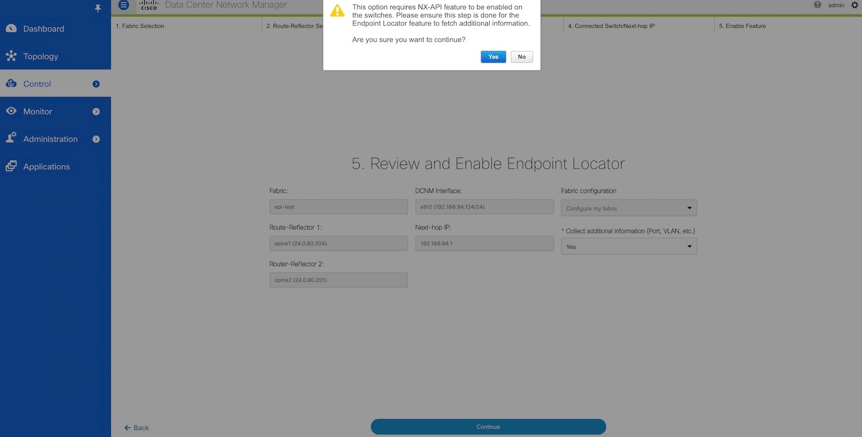Expand the Administration submenu arrow
This screenshot has height=437, width=862.
pyautogui.click(x=96, y=139)
